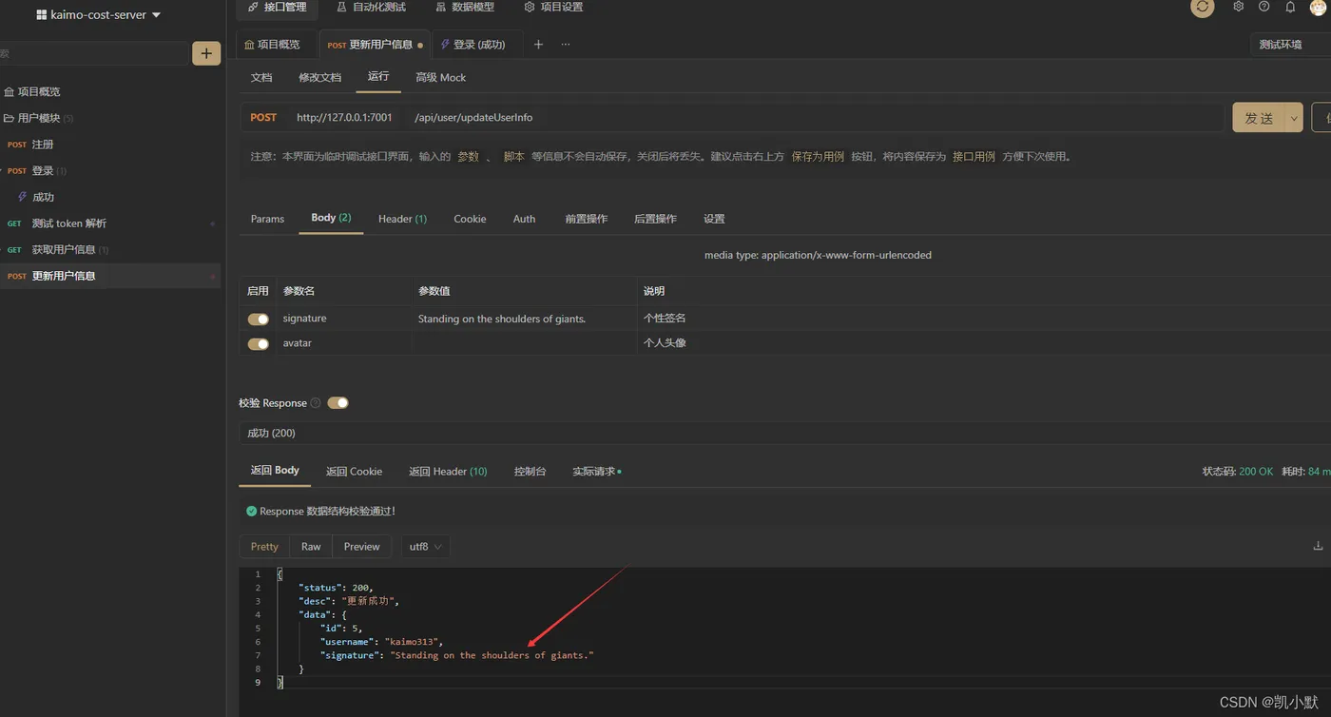Open the dropdown arrow beside 发送
This screenshot has height=717, width=1331.
coord(1293,118)
